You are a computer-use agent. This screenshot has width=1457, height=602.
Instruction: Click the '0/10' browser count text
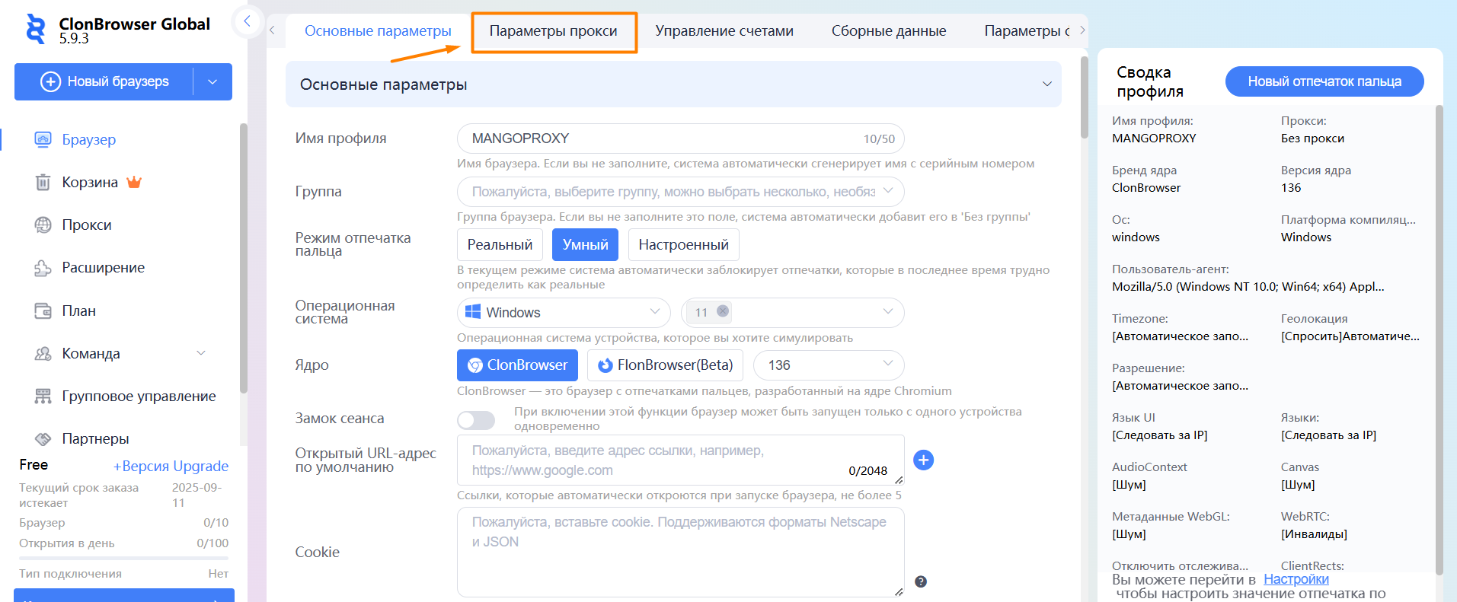tap(216, 523)
